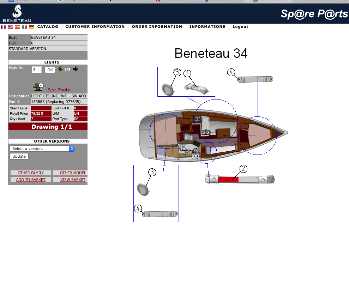
Task: Click the STANDARD VERSION row
Action: [x=48, y=49]
